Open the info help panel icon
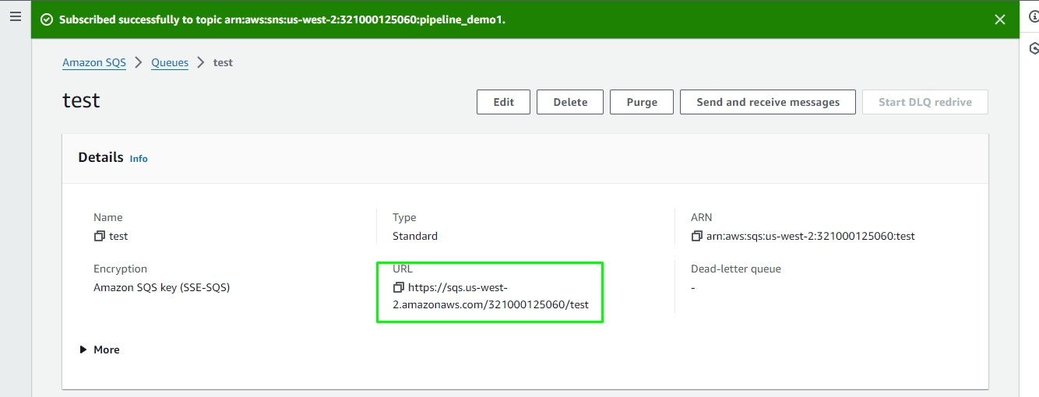The image size is (1039, 397). point(1034,16)
